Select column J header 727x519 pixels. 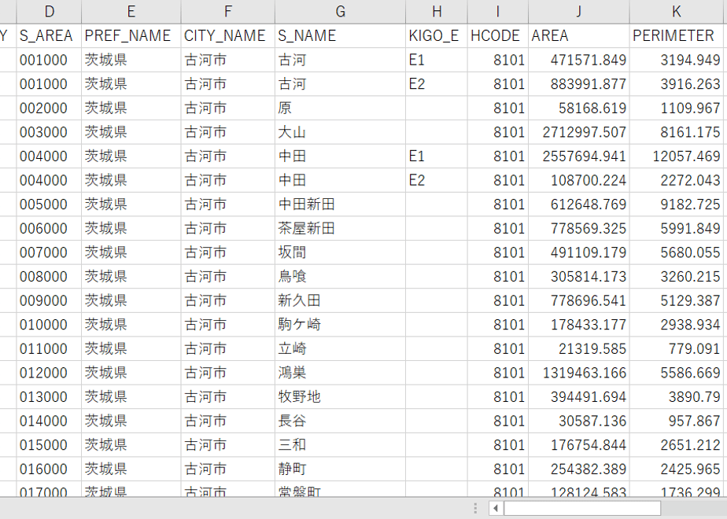click(578, 12)
